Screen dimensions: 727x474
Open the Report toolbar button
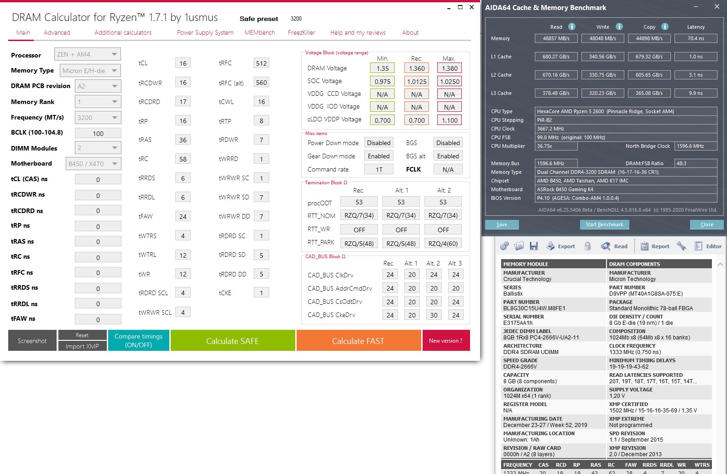coord(655,246)
